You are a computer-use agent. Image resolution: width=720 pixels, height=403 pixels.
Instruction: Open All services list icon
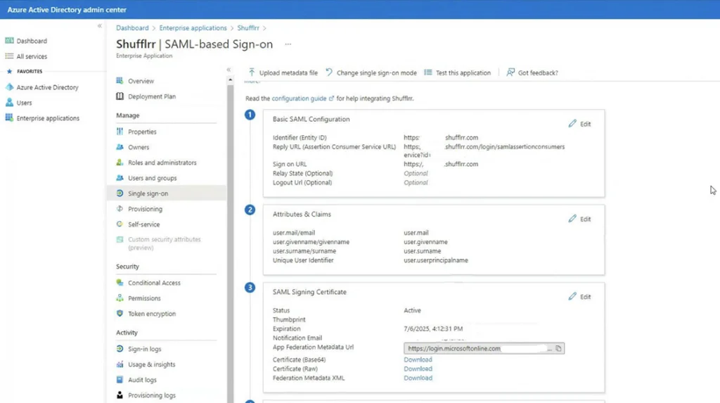9,56
